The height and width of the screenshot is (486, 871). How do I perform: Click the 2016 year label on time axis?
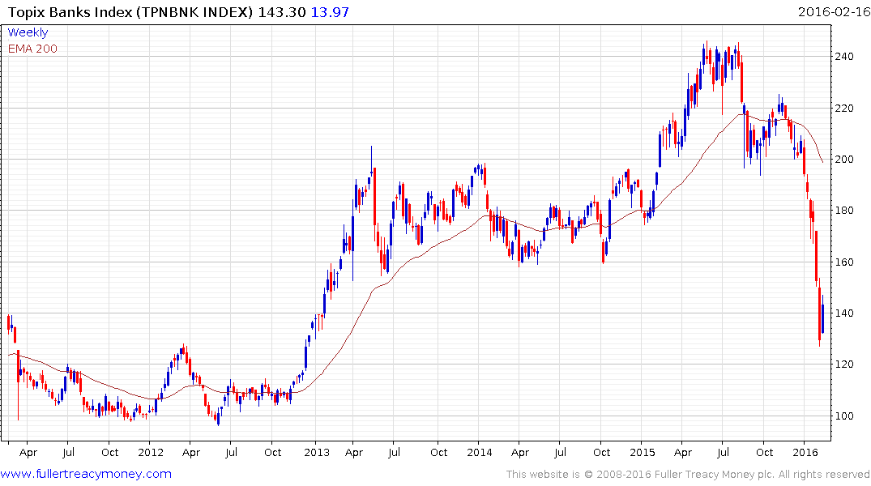click(x=805, y=452)
